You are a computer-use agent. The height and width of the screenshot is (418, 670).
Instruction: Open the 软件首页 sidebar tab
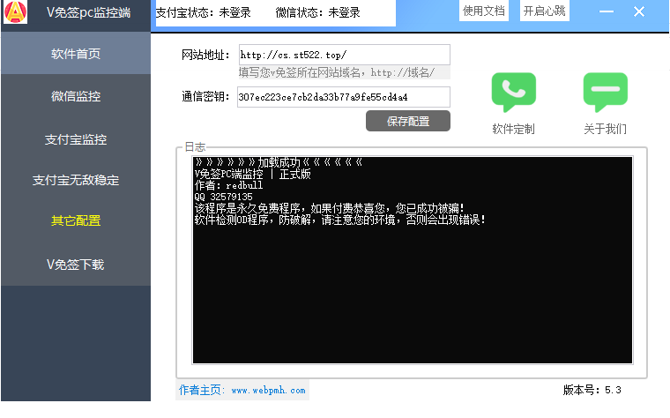pos(76,54)
